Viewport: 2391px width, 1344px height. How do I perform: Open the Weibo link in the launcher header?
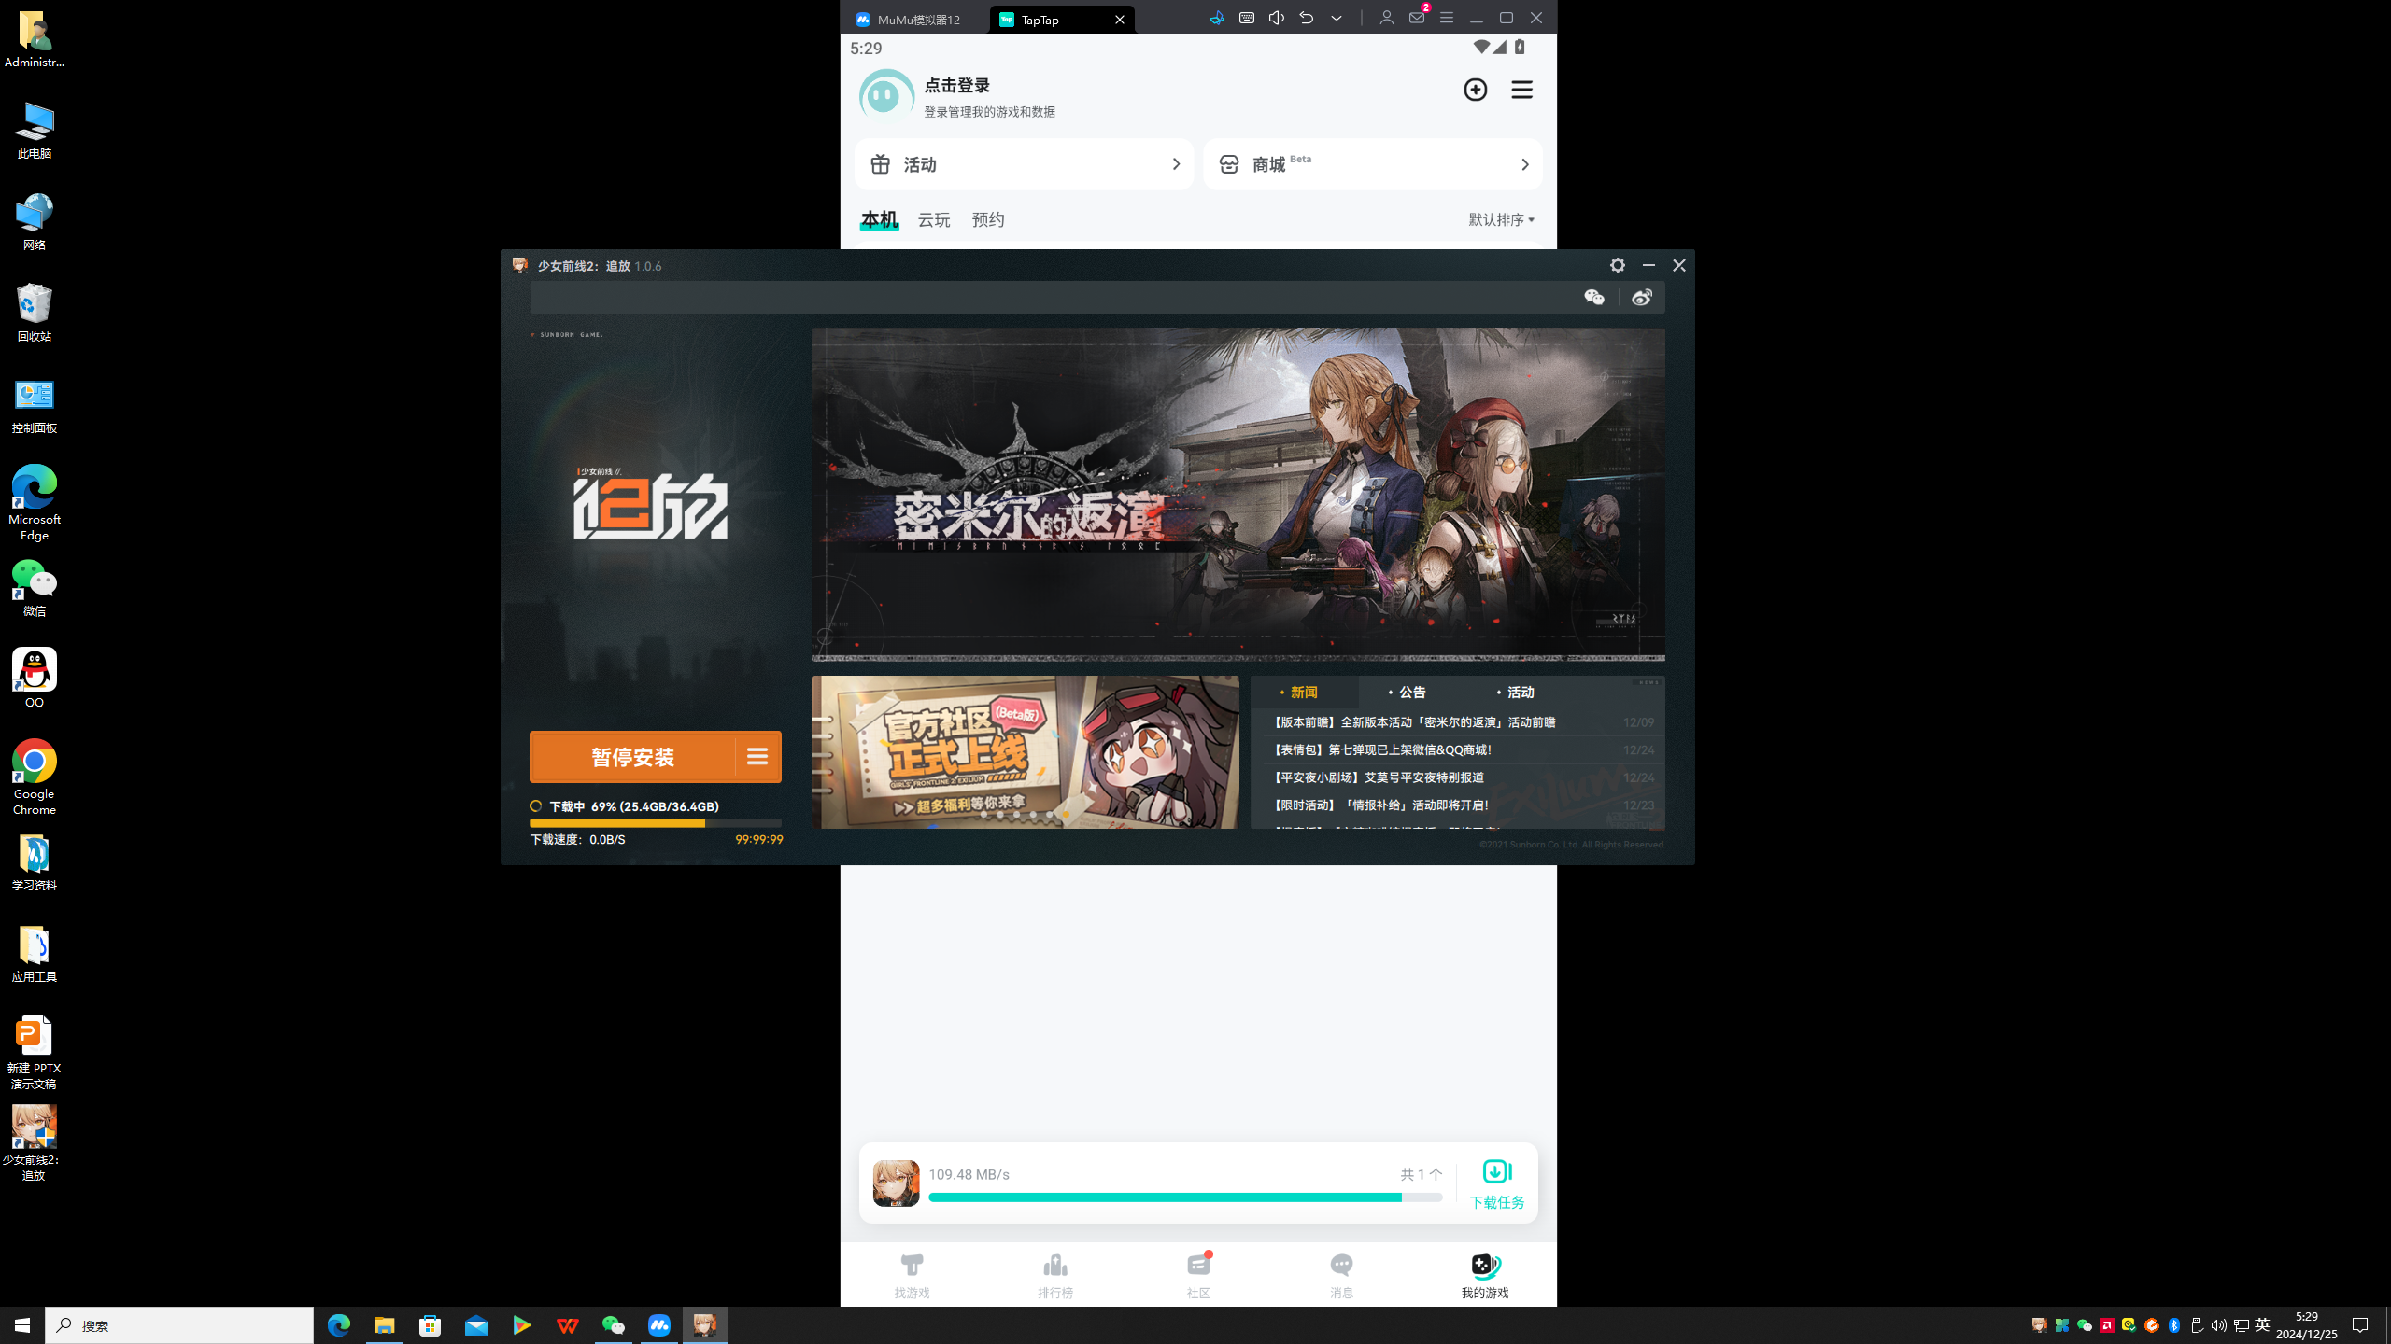click(1642, 298)
